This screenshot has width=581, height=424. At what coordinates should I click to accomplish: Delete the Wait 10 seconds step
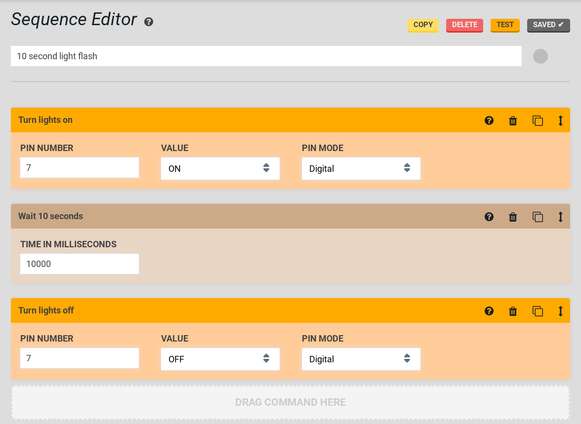pos(513,217)
